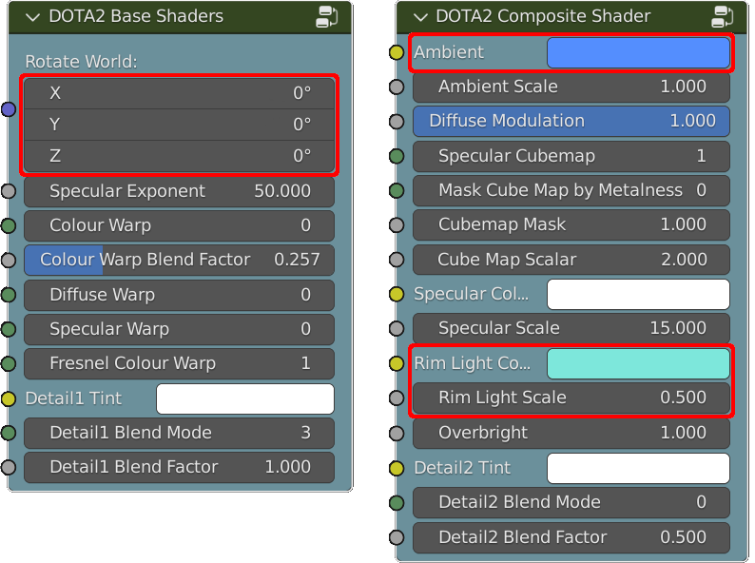Click the yellow Detail1 Tint socket
Screen dimensions: 755x563
coord(9,398)
